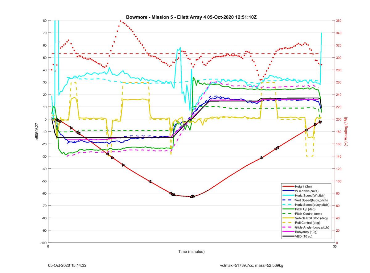This screenshot has width=370, height=273.
Task: Click the "240" tick on the heading axis
Action: [x=339, y=95]
